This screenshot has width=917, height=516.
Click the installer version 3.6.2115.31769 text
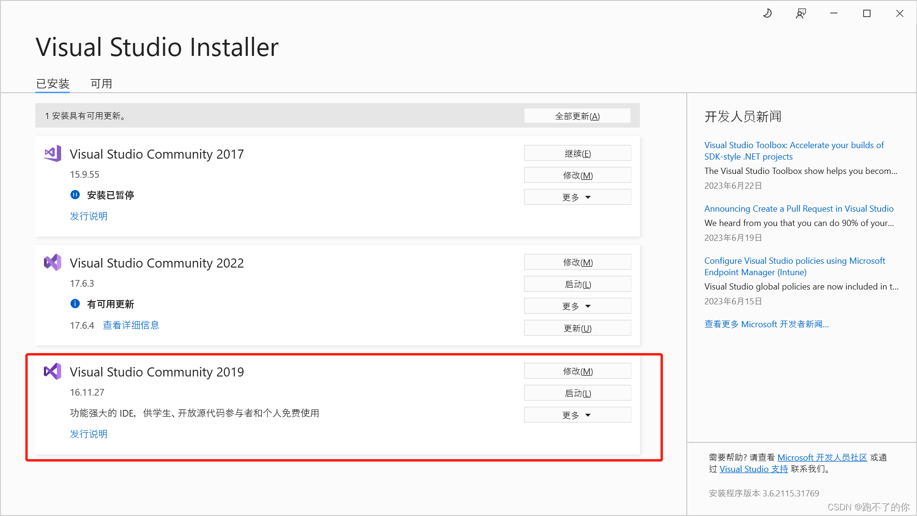pyautogui.click(x=764, y=494)
